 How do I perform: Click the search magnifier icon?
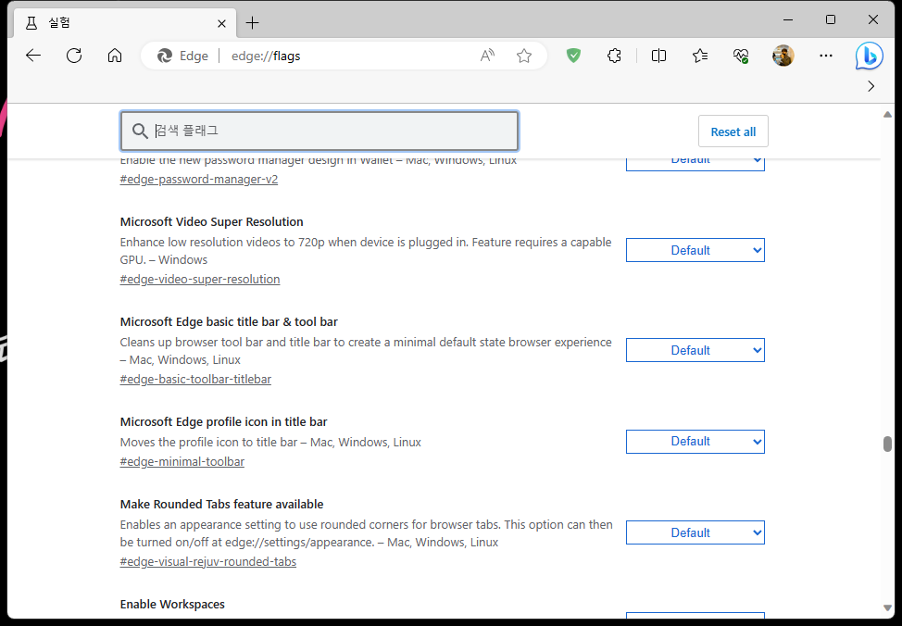click(140, 131)
